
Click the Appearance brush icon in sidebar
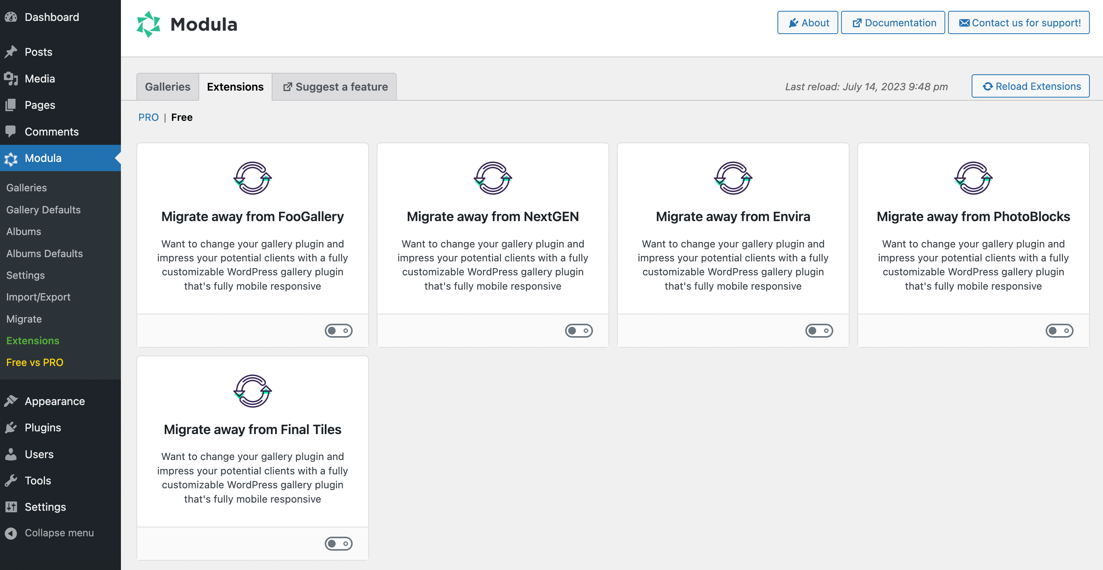11,401
